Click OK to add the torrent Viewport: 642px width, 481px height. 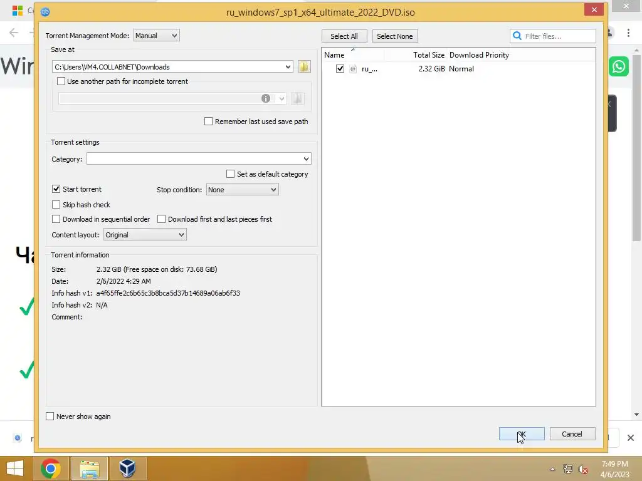click(x=522, y=434)
